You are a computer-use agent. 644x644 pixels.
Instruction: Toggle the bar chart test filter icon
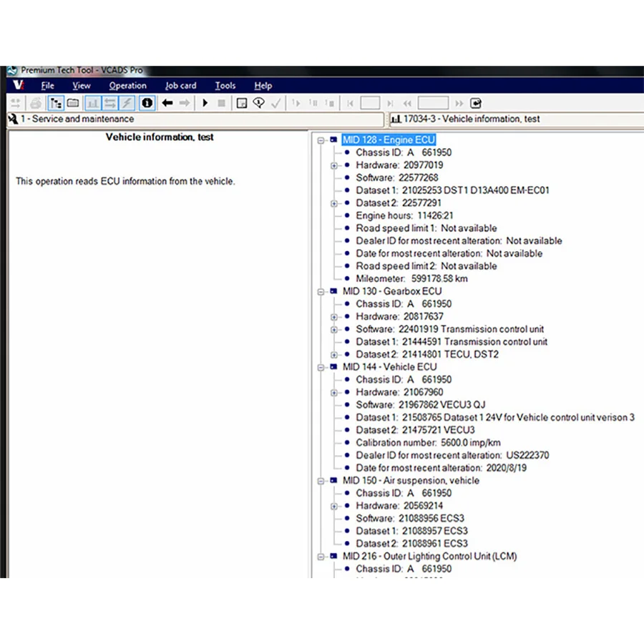coord(93,102)
